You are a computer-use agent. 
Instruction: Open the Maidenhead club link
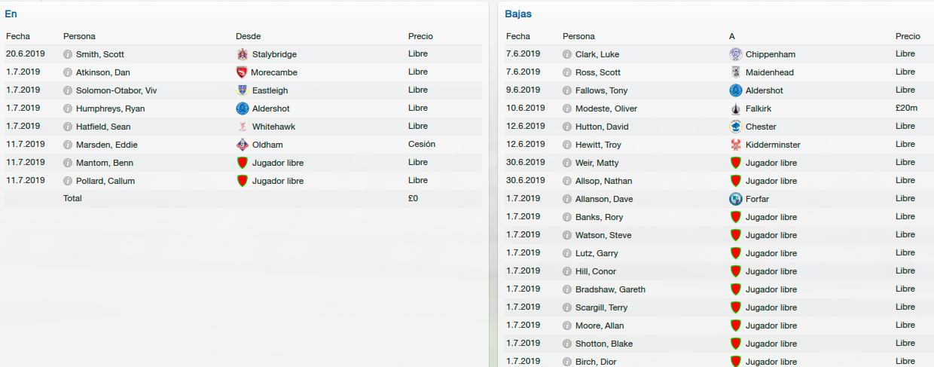(769, 72)
